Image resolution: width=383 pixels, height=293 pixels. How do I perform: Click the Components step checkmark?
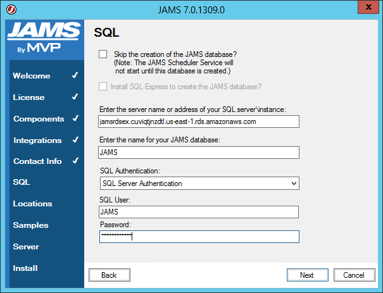pos(76,118)
